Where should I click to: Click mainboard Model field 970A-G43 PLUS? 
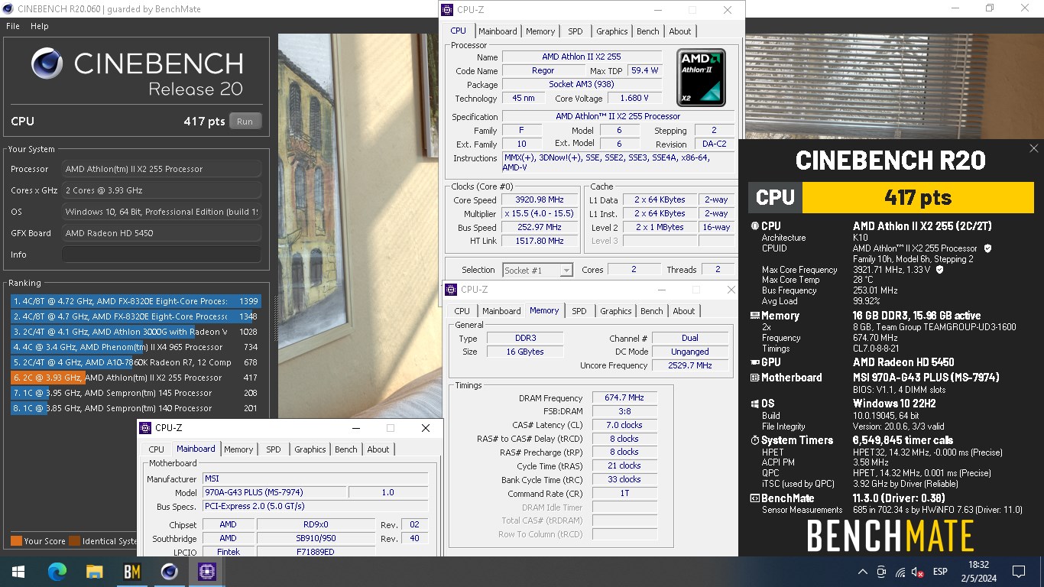coord(274,493)
